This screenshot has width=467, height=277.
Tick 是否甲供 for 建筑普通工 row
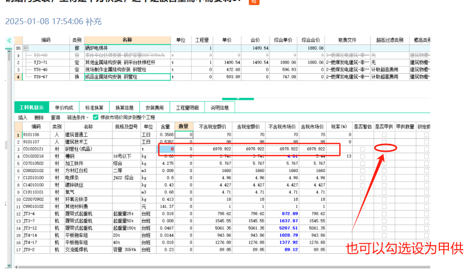(384, 135)
